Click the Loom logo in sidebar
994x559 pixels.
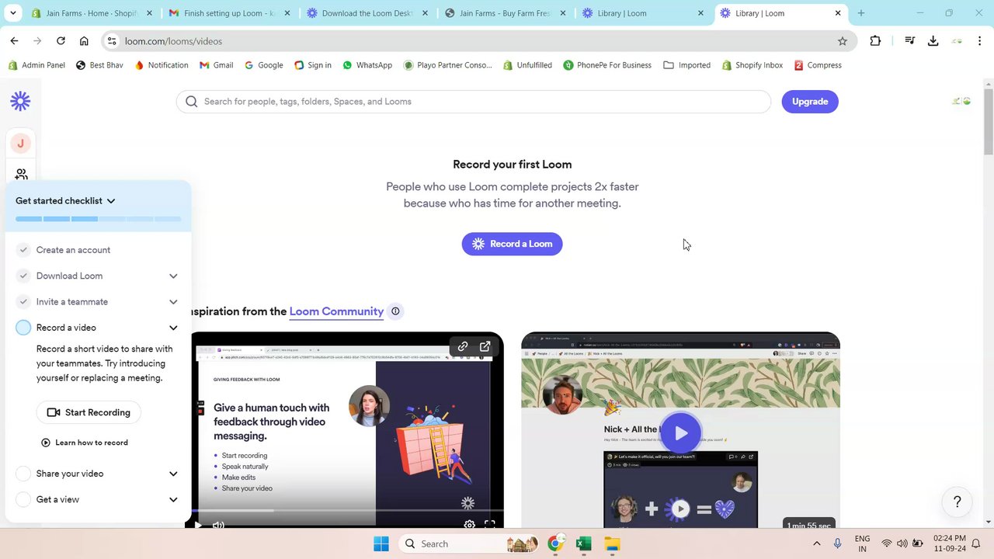(20, 101)
